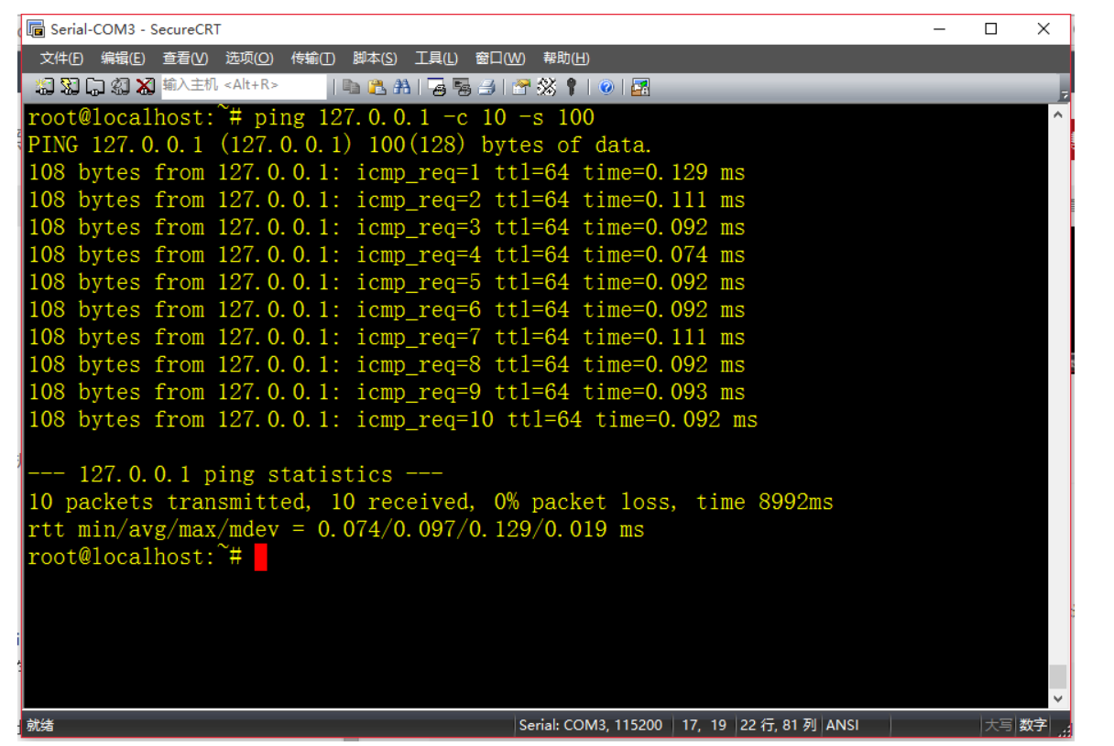
Task: Click the icmp_req=6 reply line
Action: [x=386, y=309]
